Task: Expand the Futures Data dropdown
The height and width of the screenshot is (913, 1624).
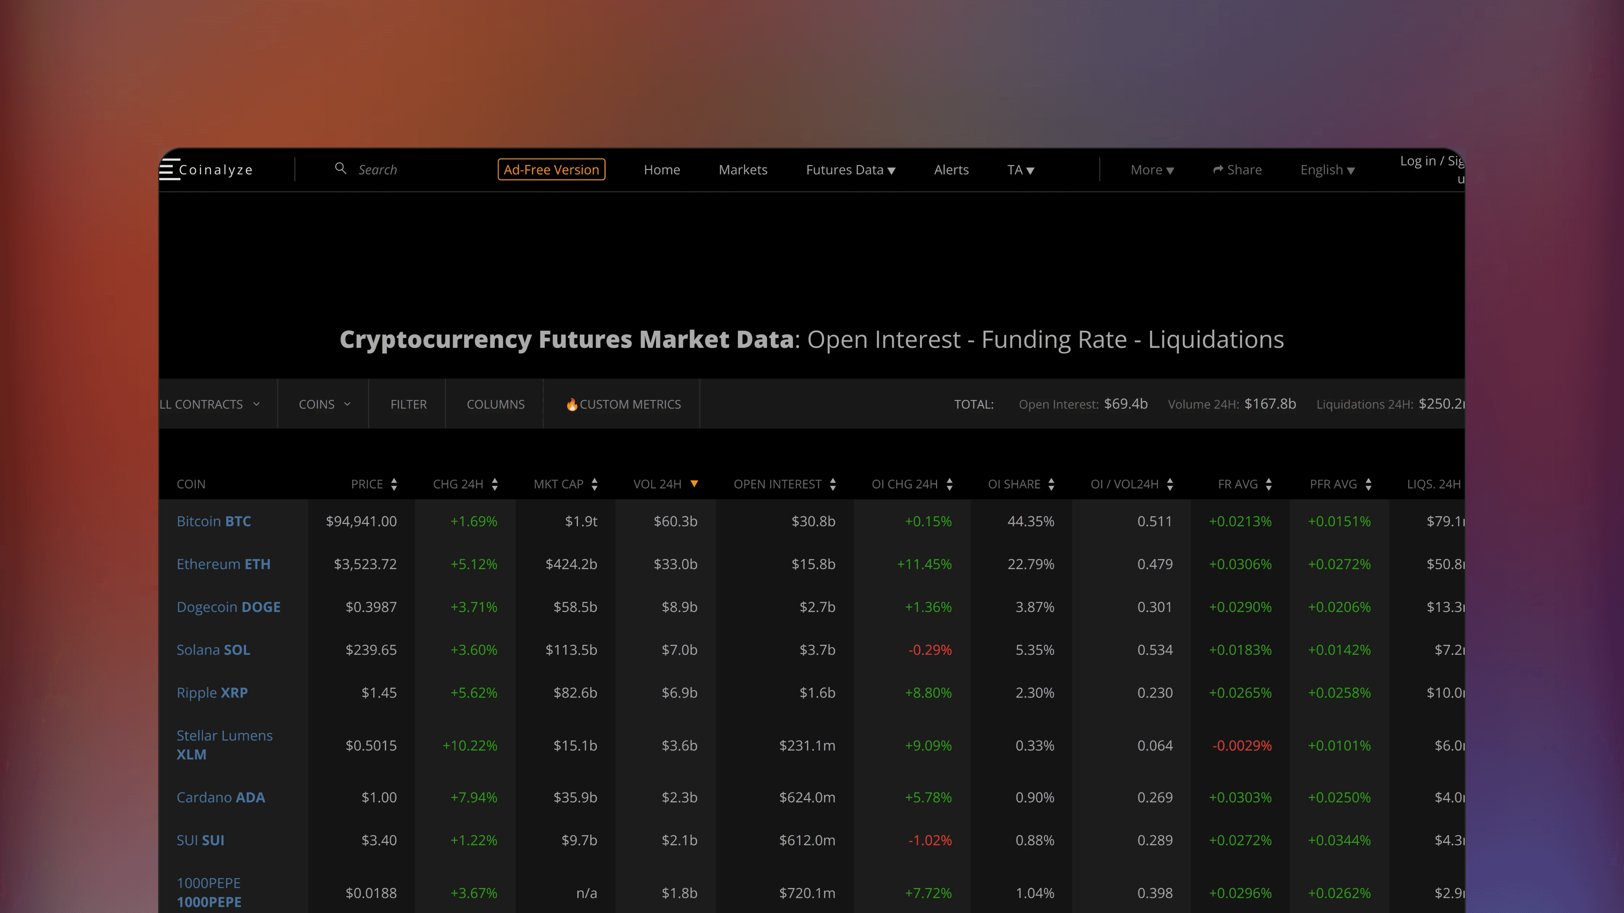Action: 850,169
